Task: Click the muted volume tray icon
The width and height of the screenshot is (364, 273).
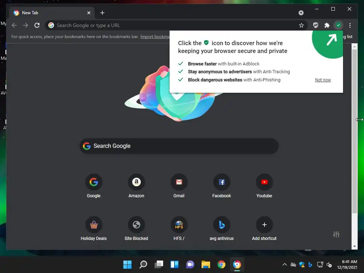Action: [x=329, y=264]
